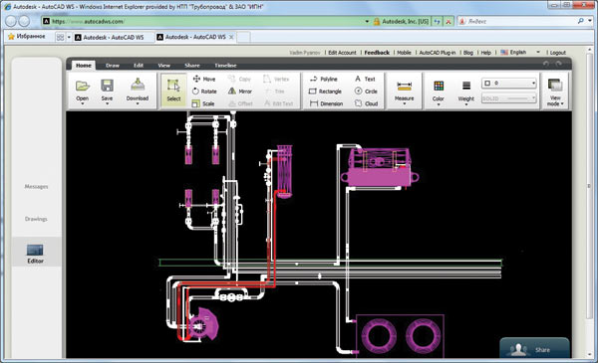Open the Color palette picker

pos(439,92)
